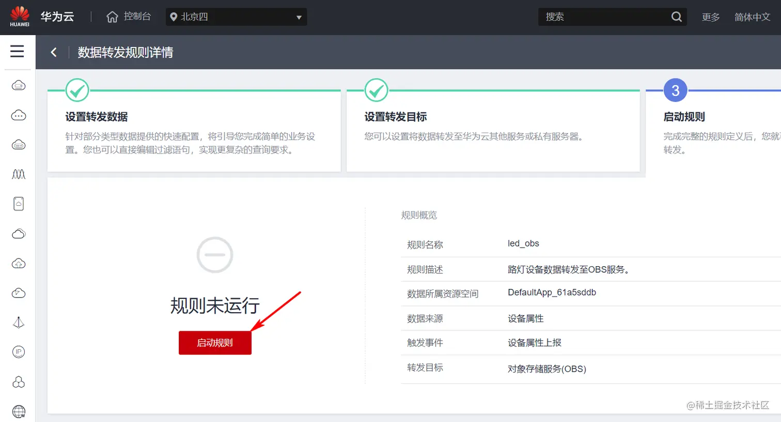Click the target value 对象存储服务(OBS)
The image size is (781, 422).
click(x=546, y=369)
